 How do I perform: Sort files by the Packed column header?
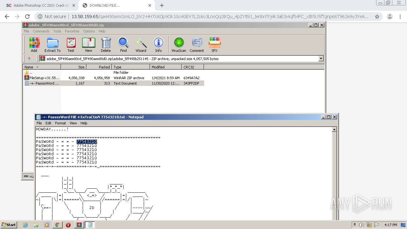(99, 67)
